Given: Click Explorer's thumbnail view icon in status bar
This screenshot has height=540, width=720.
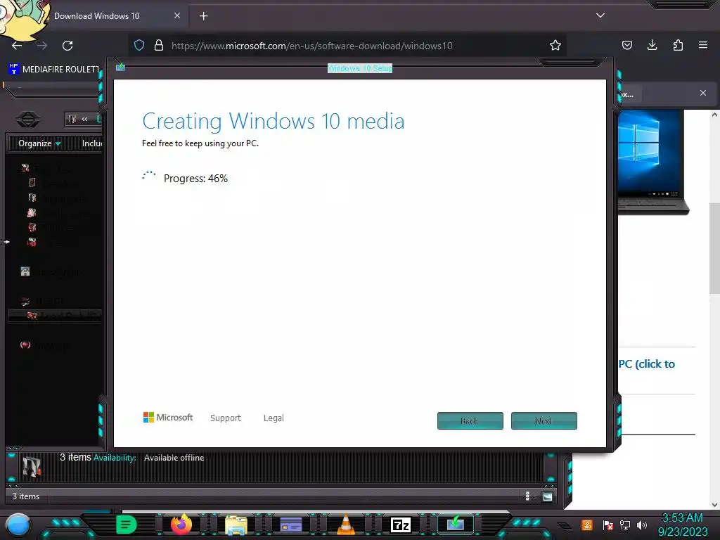Looking at the screenshot, I should pyautogui.click(x=547, y=496).
